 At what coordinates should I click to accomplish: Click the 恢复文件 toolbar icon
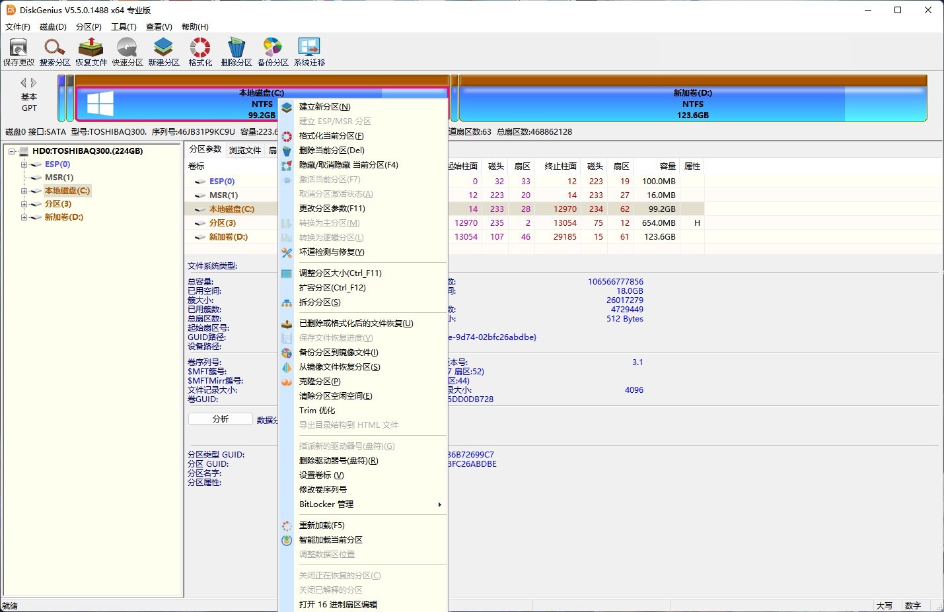(91, 51)
